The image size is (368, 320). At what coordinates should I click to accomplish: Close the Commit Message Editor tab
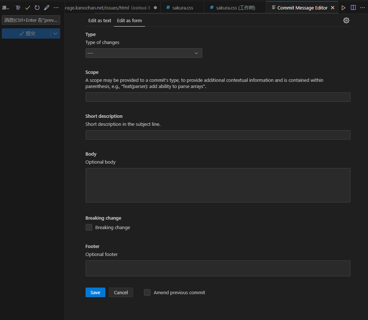tap(332, 8)
